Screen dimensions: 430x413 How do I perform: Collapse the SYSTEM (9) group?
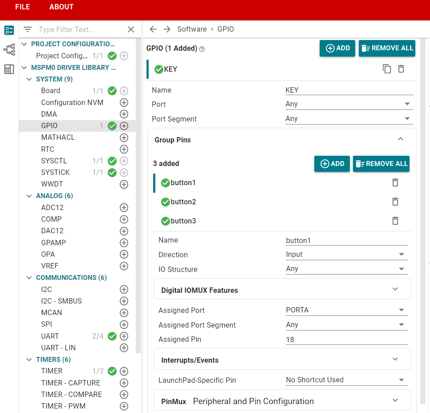point(29,79)
